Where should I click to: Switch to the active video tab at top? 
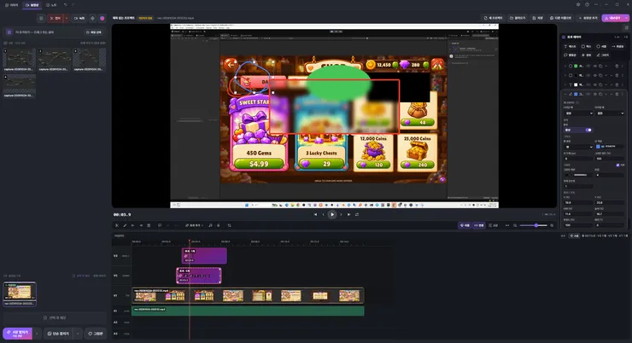[32, 5]
